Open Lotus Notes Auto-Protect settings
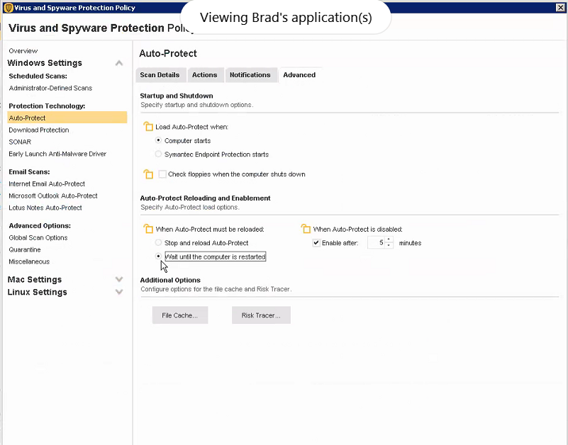 [45, 208]
